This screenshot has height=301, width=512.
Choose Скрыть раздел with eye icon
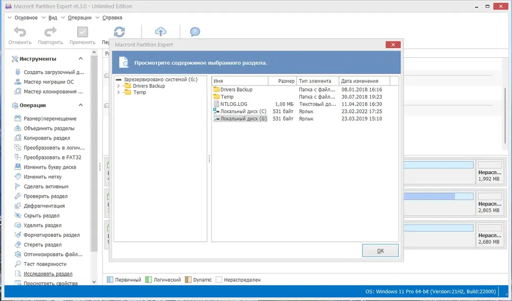click(41, 216)
